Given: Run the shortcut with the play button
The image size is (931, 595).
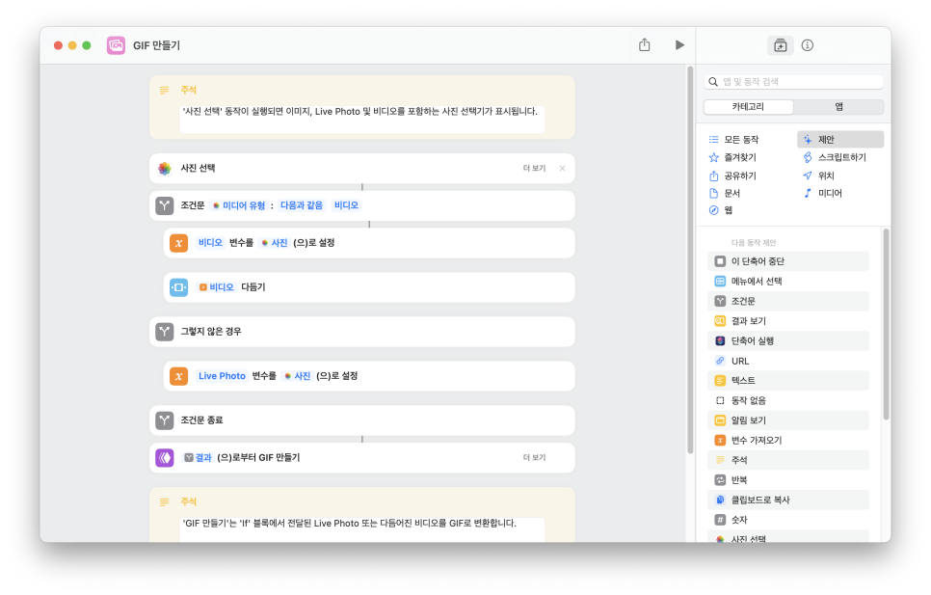Looking at the screenshot, I should tap(679, 45).
